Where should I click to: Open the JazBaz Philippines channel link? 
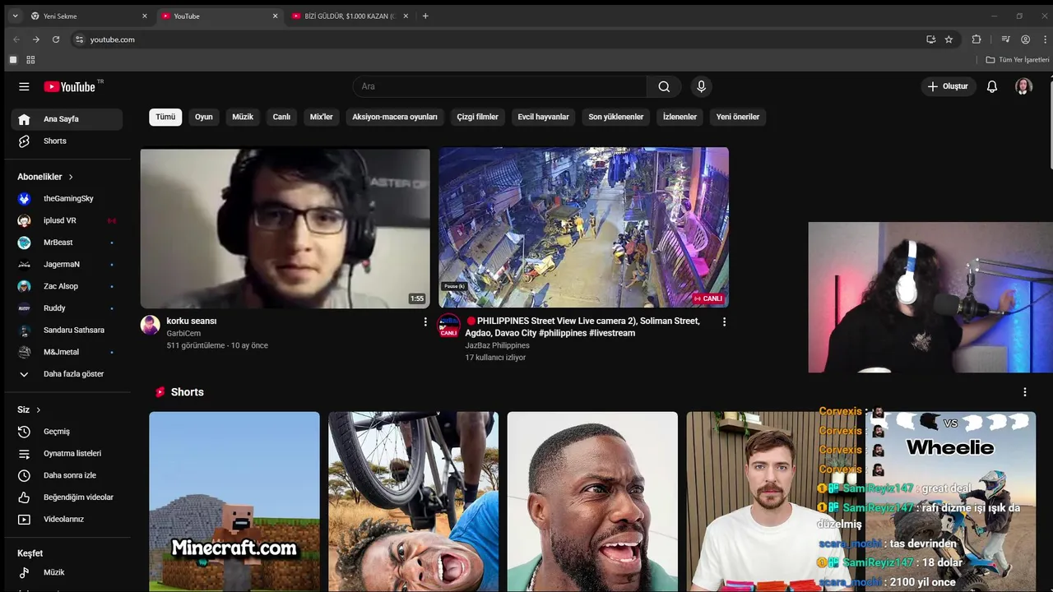point(497,345)
